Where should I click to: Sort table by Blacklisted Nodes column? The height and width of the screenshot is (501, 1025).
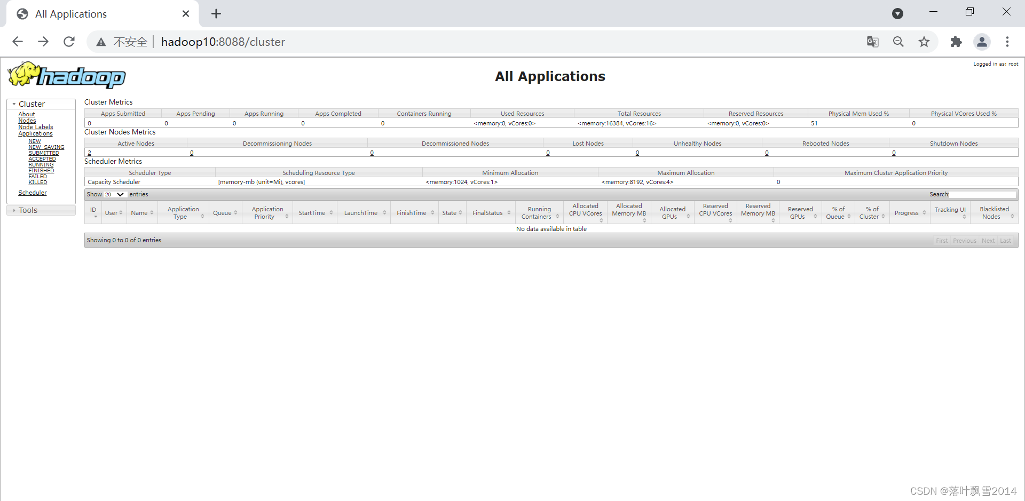995,212
